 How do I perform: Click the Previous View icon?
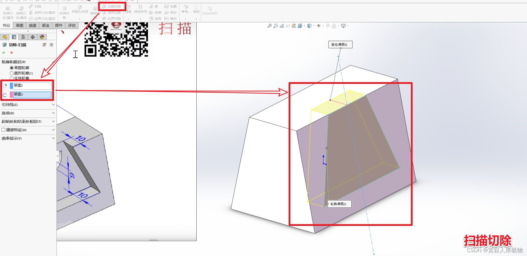pos(282,26)
